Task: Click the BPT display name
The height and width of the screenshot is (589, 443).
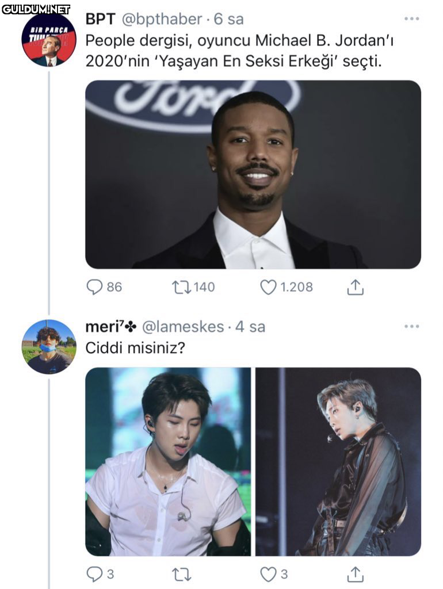Action: (x=100, y=19)
